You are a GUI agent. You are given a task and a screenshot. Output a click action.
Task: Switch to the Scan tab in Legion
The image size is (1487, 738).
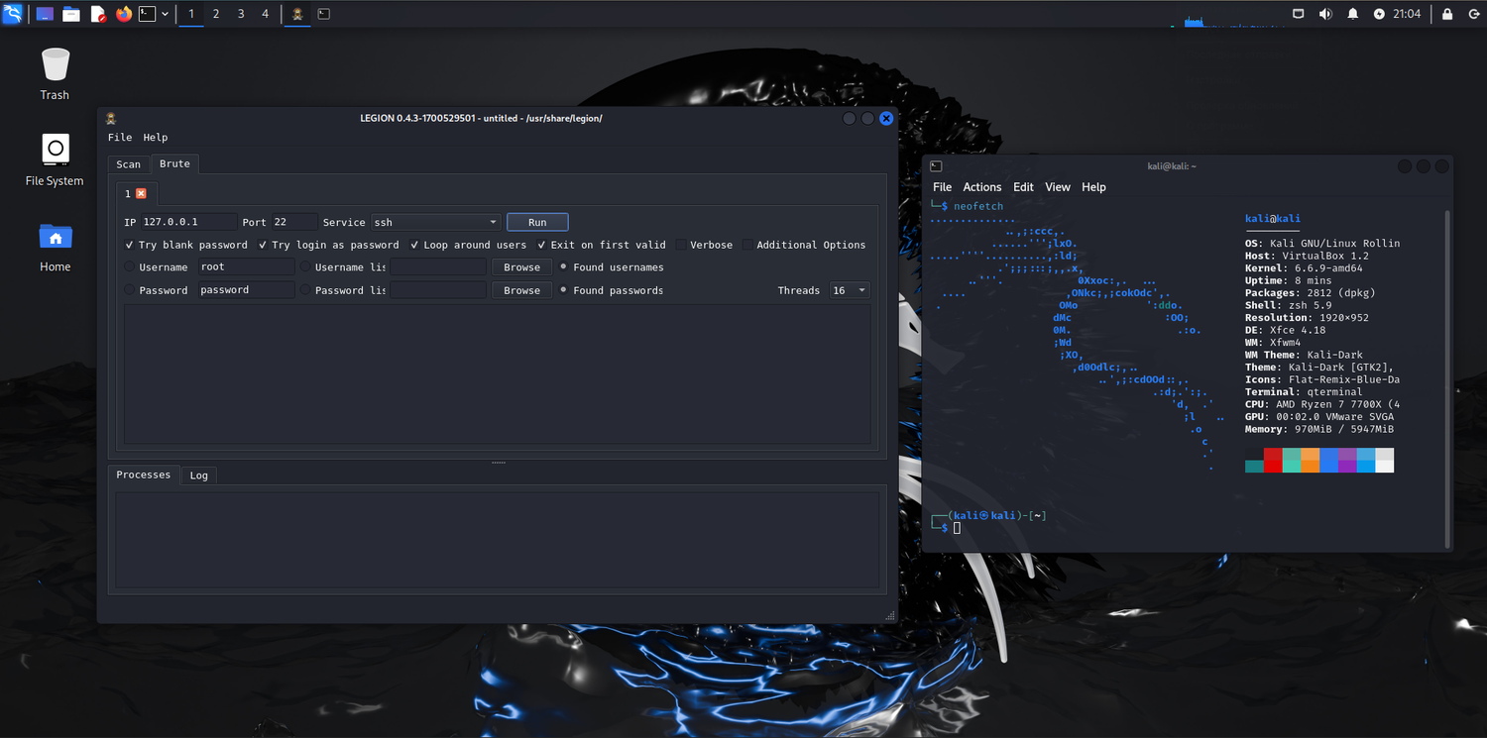point(129,164)
